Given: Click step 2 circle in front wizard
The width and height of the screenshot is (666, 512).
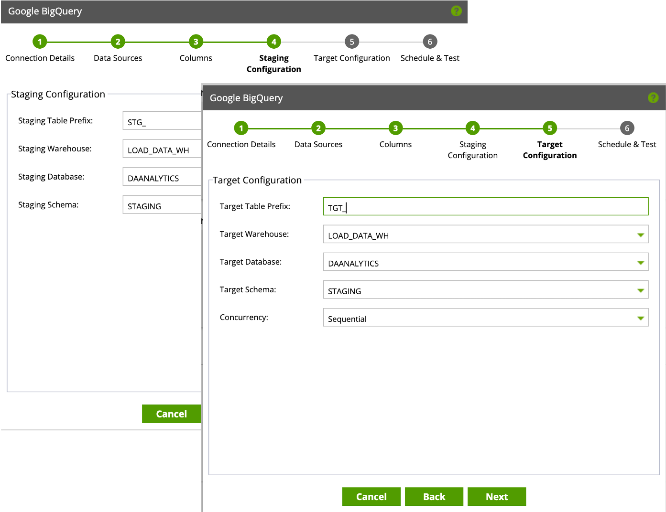Looking at the screenshot, I should pos(318,128).
